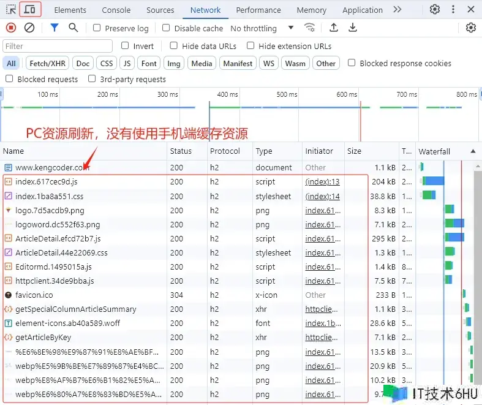Open the No throttling dropdown

(x=262, y=28)
